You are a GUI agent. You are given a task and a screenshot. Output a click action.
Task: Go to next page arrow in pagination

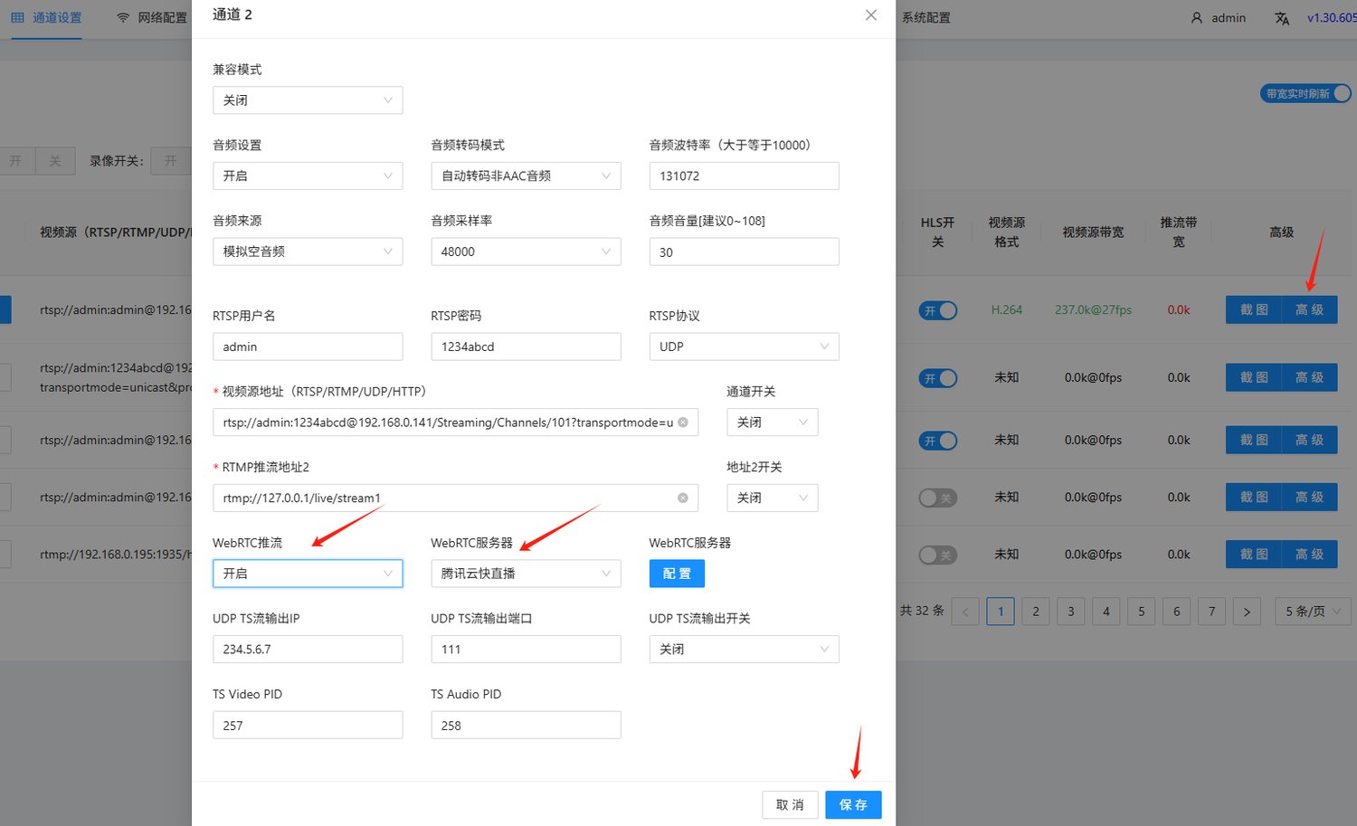coord(1247,612)
